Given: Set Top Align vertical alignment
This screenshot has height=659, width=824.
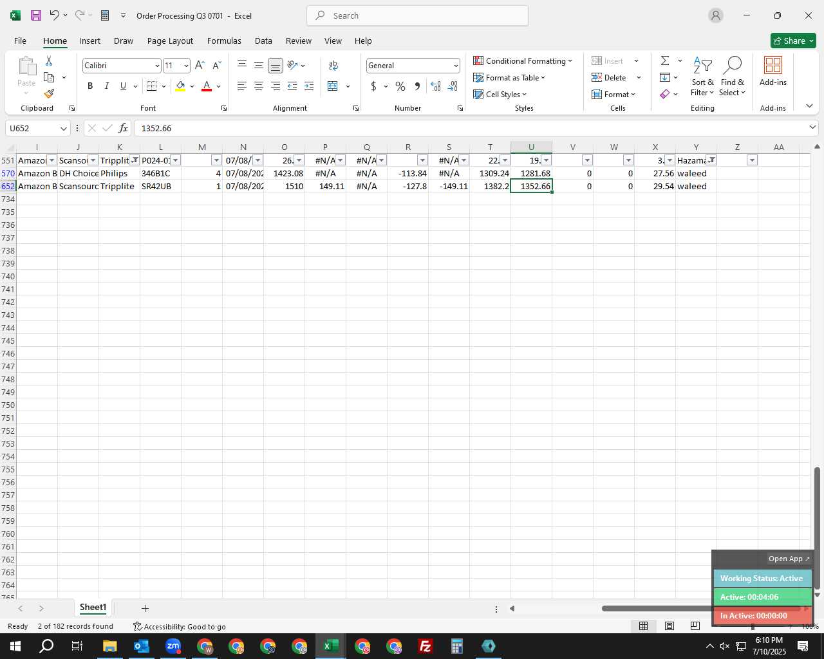Looking at the screenshot, I should [242, 65].
